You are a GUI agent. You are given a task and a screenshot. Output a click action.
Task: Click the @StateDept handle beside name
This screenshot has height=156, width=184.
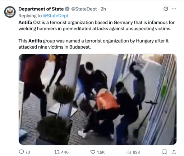coord(84,9)
